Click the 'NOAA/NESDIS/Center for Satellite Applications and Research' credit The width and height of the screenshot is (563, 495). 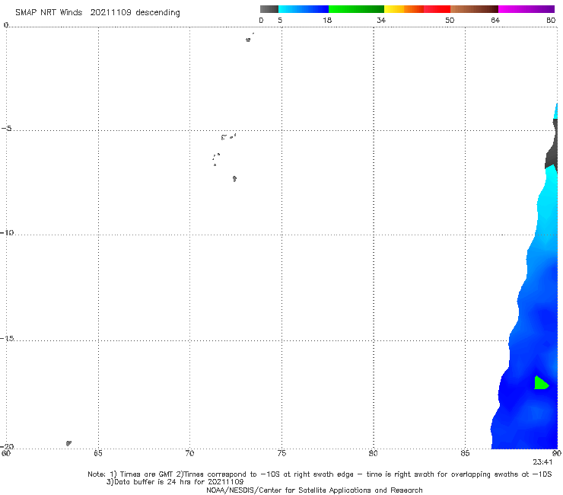314,490
